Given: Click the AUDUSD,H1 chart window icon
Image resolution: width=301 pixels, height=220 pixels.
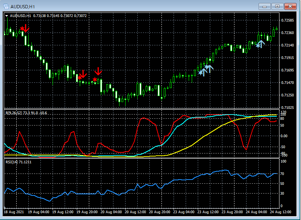Looking at the screenshot, I should [x=6, y=6].
